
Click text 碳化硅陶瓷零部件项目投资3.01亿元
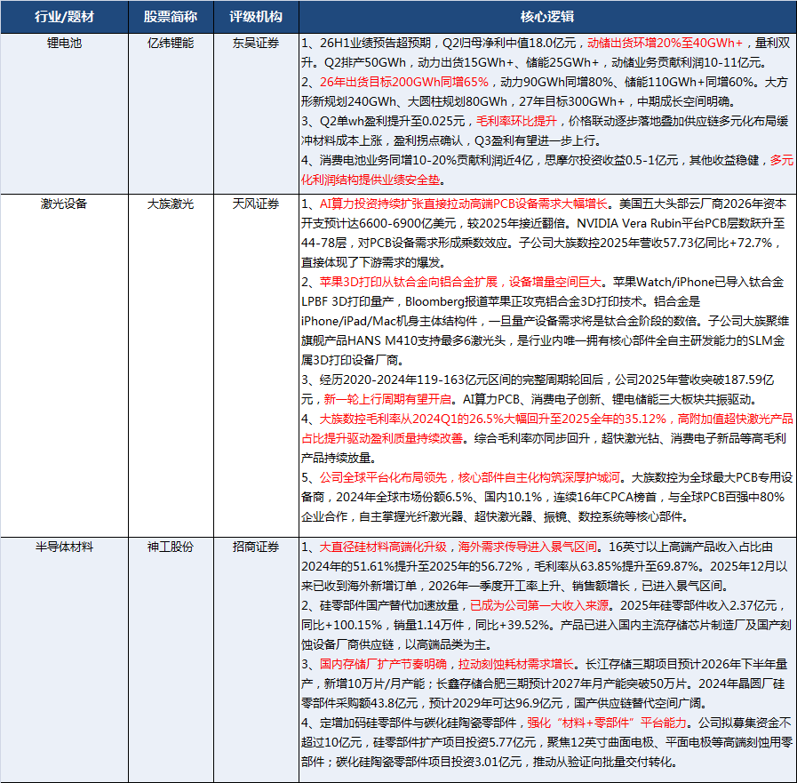pos(428,763)
